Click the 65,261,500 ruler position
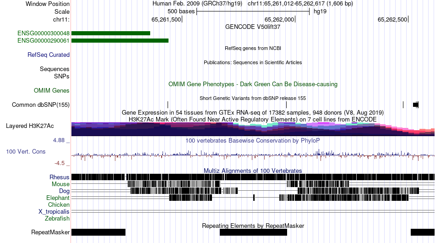 167,19
